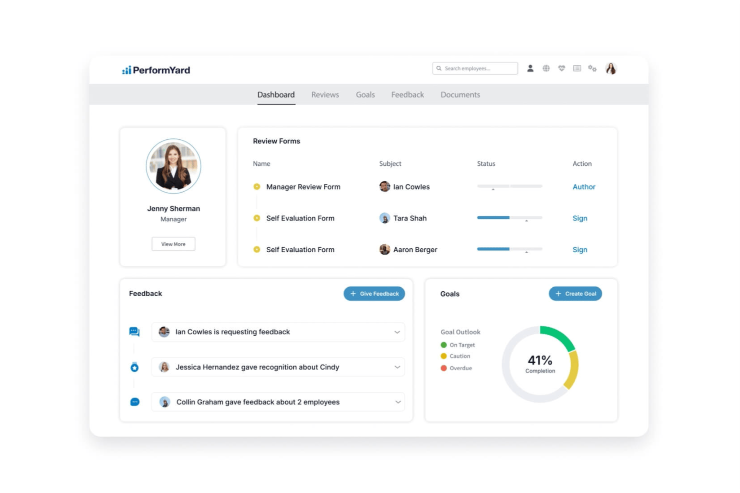Click the Give Feedback button
Viewport: 740px width, 493px height.
coord(374,294)
